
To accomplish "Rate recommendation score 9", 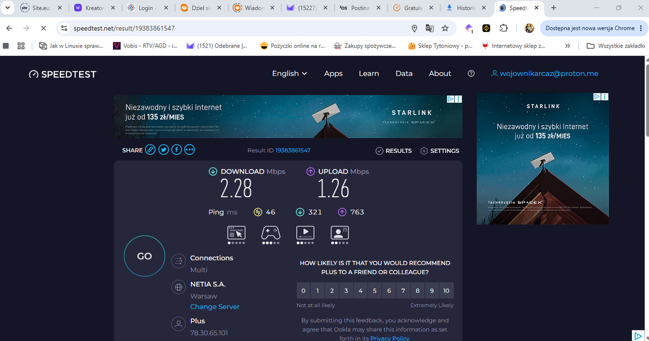I will coord(432,290).
